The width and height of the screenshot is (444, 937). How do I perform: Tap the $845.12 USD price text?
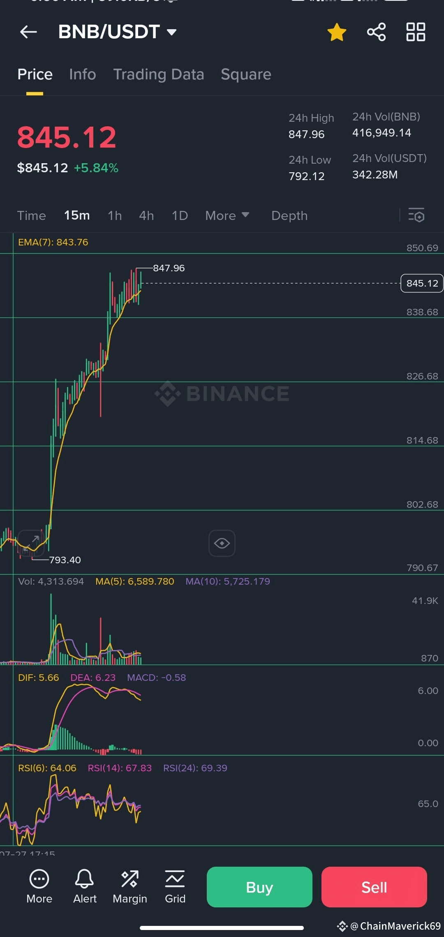coord(42,168)
